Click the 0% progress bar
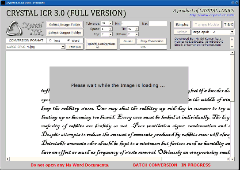240x170 pixels. coord(143,47)
